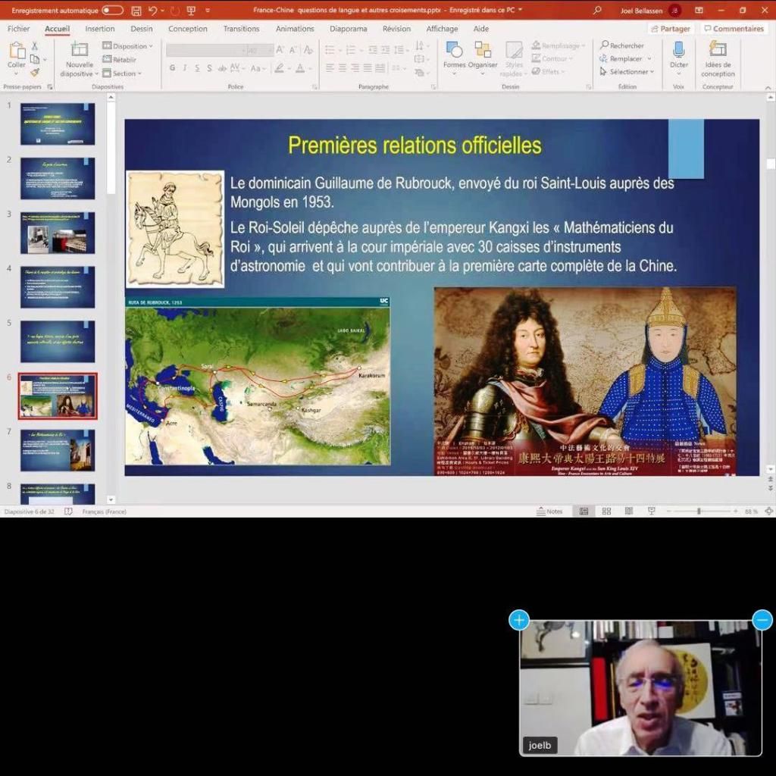Open the Transitions tab
Screen dimensions: 776x776
pos(241,29)
